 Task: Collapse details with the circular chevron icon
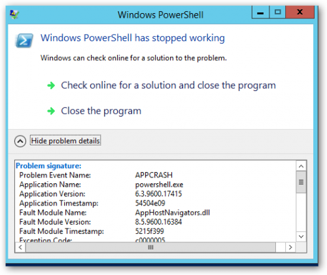point(20,141)
